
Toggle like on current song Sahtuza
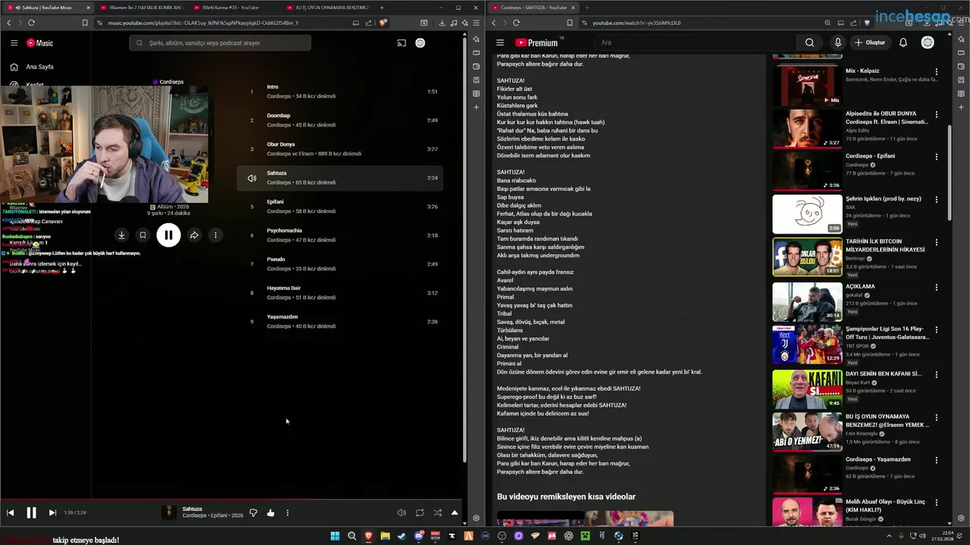pos(271,512)
